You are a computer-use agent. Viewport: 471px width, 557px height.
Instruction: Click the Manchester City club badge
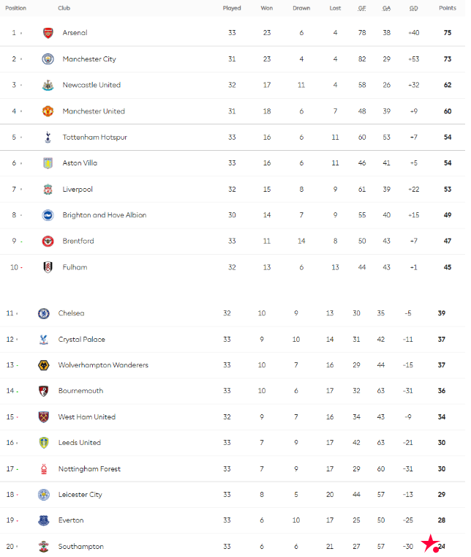coord(48,59)
